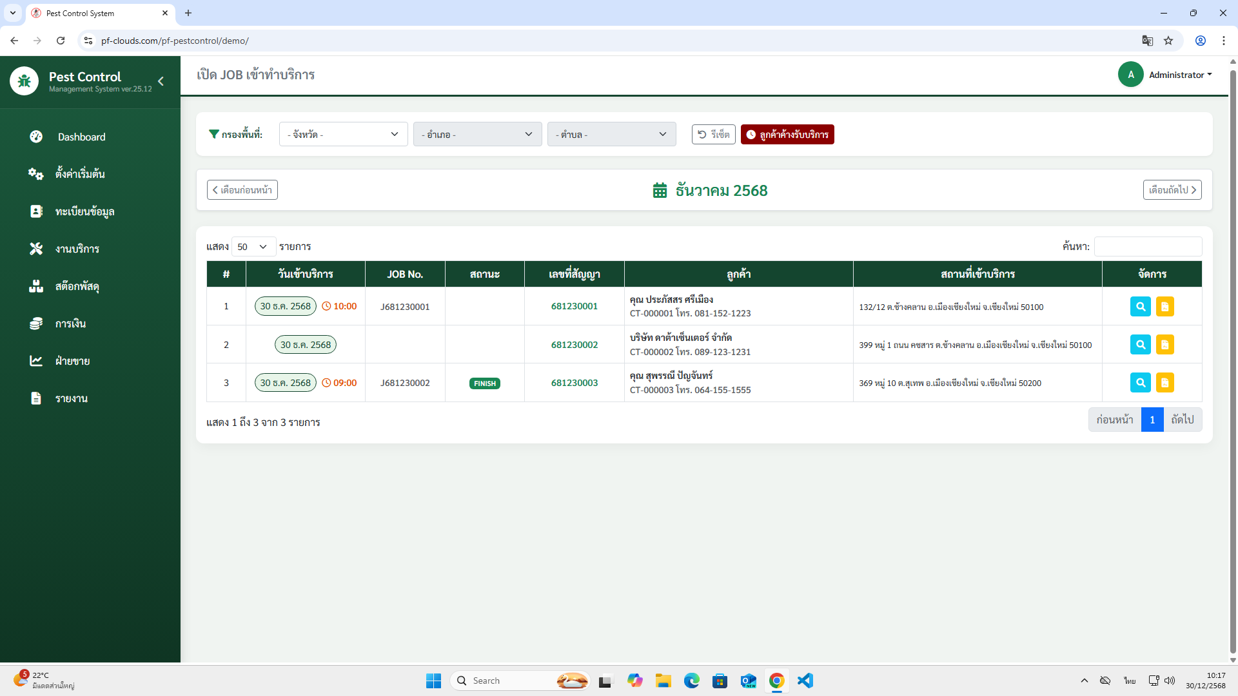Click the yellow document icon for row 2

[x=1164, y=345]
